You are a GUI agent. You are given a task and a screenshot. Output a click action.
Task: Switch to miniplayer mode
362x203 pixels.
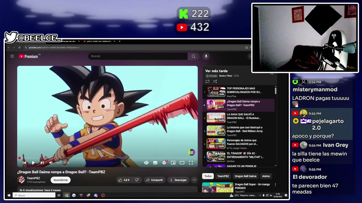(x=173, y=163)
